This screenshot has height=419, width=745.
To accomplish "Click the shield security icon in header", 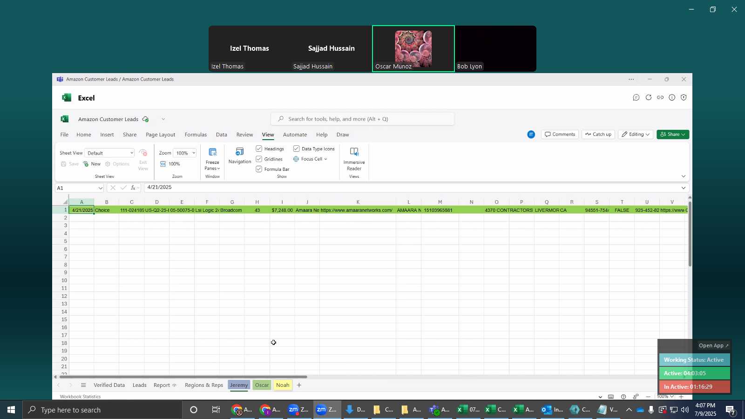I will [x=684, y=97].
